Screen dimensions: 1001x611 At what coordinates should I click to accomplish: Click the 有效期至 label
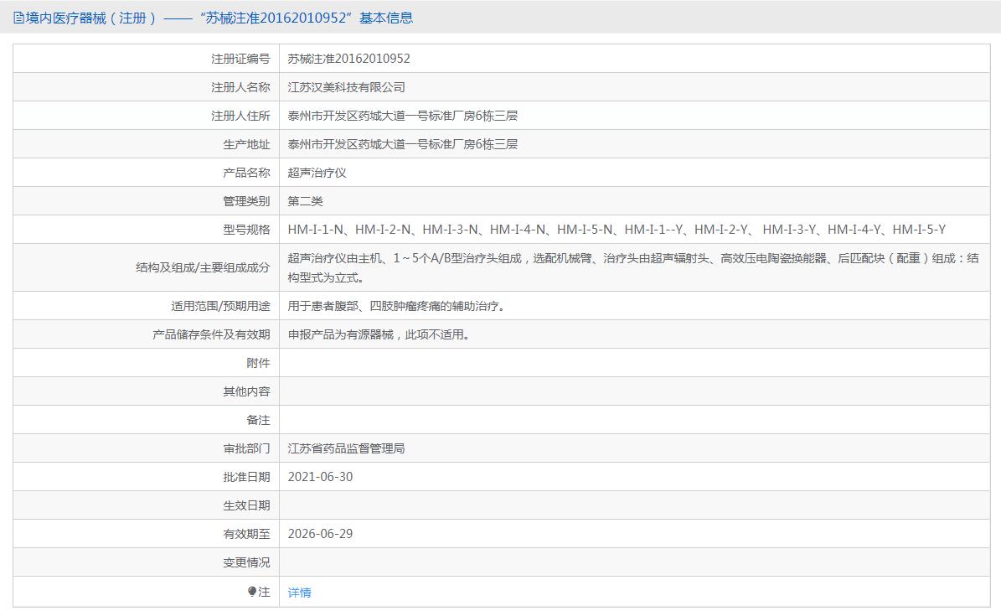246,534
